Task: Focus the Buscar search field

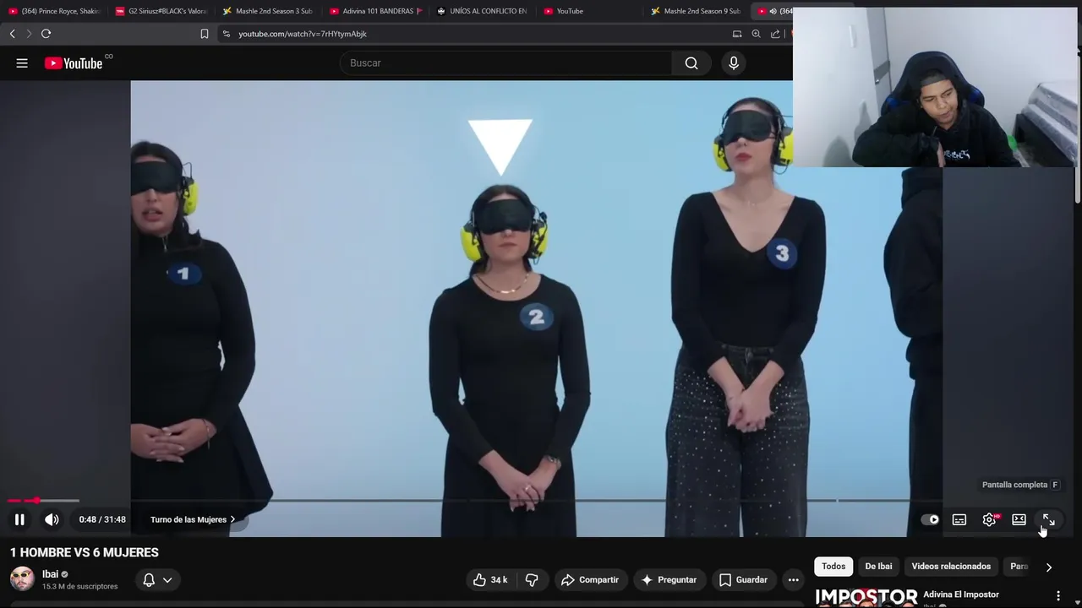Action: click(507, 63)
